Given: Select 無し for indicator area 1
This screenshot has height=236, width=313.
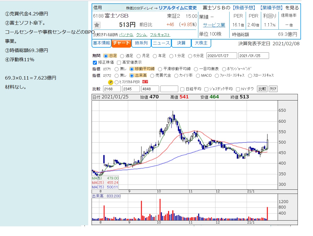Looking at the screenshot, I should coord(116,69).
